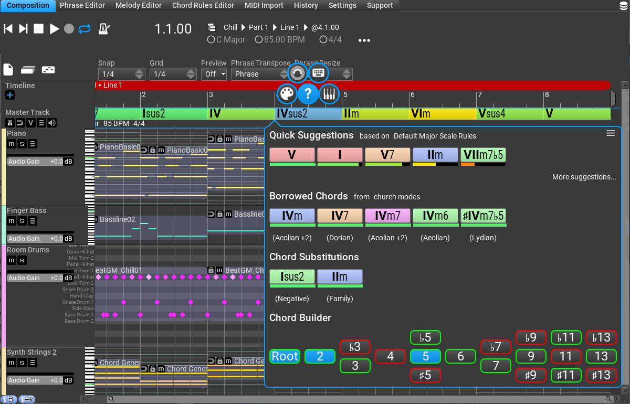Mute the Room Drums track
The height and width of the screenshot is (404, 630).
tap(11, 260)
